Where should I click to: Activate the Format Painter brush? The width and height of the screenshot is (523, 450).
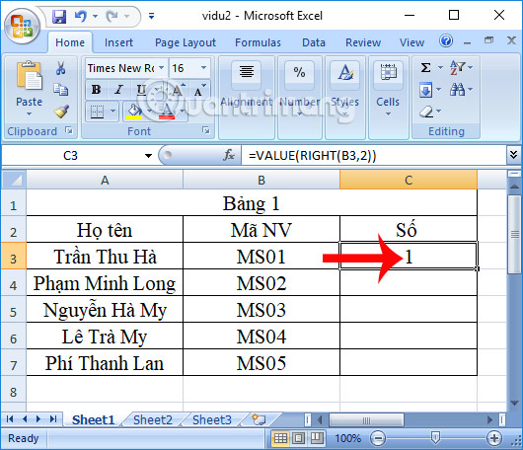62,112
